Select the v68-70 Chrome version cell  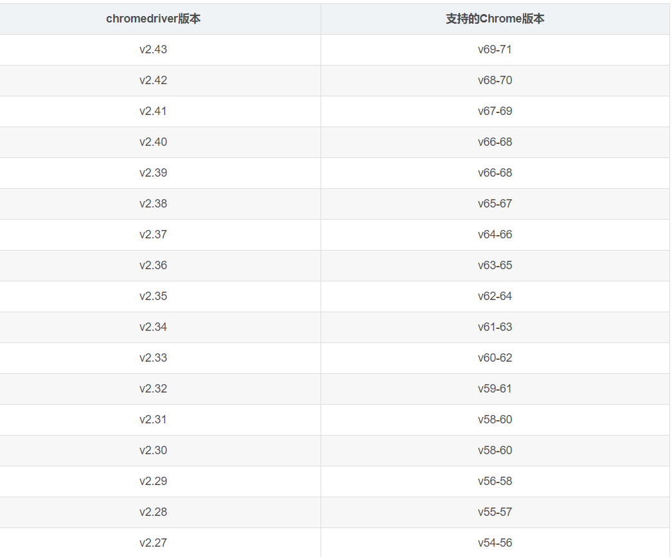click(x=495, y=80)
